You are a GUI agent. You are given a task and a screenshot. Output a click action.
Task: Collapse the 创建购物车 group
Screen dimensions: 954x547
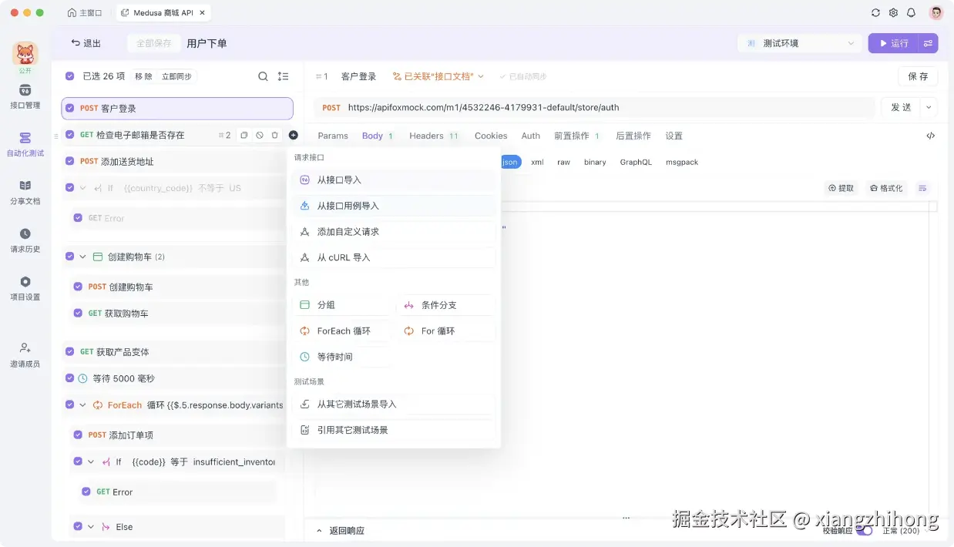pyautogui.click(x=82, y=257)
